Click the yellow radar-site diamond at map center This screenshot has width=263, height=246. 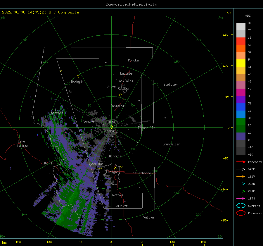click(112, 127)
